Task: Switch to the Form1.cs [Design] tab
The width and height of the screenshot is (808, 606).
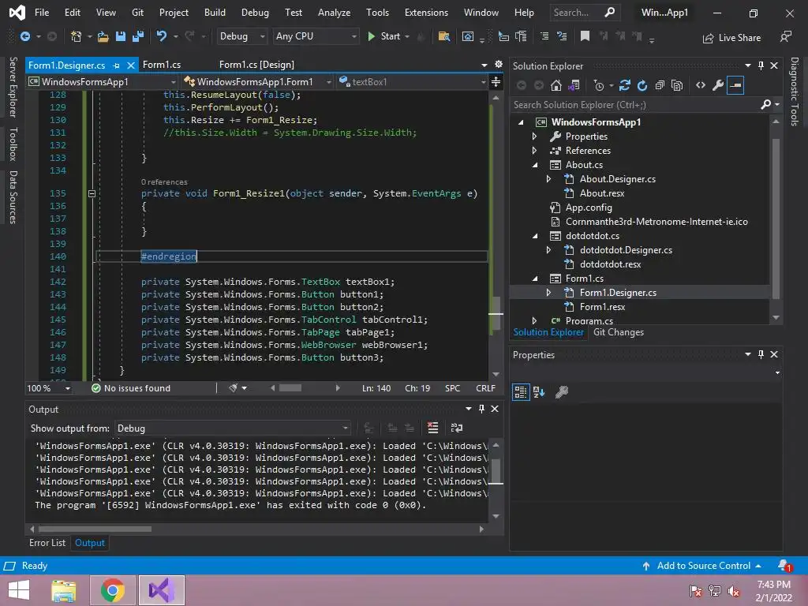Action: (x=256, y=65)
